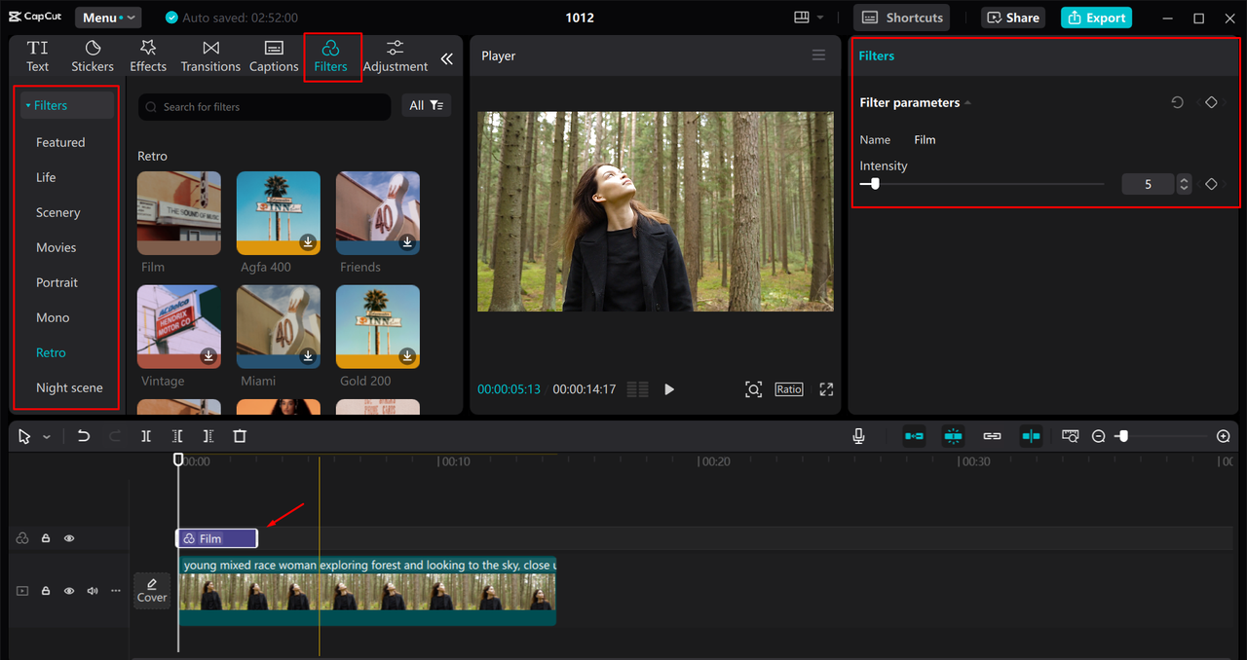The height and width of the screenshot is (660, 1247).
Task: Mute the main video track
Action: pos(93,591)
